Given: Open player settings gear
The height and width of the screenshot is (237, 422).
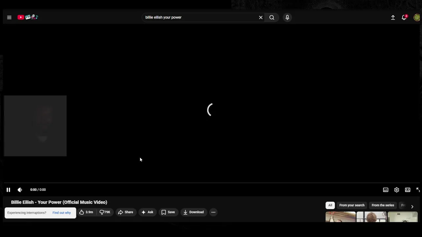Looking at the screenshot, I should point(397,190).
